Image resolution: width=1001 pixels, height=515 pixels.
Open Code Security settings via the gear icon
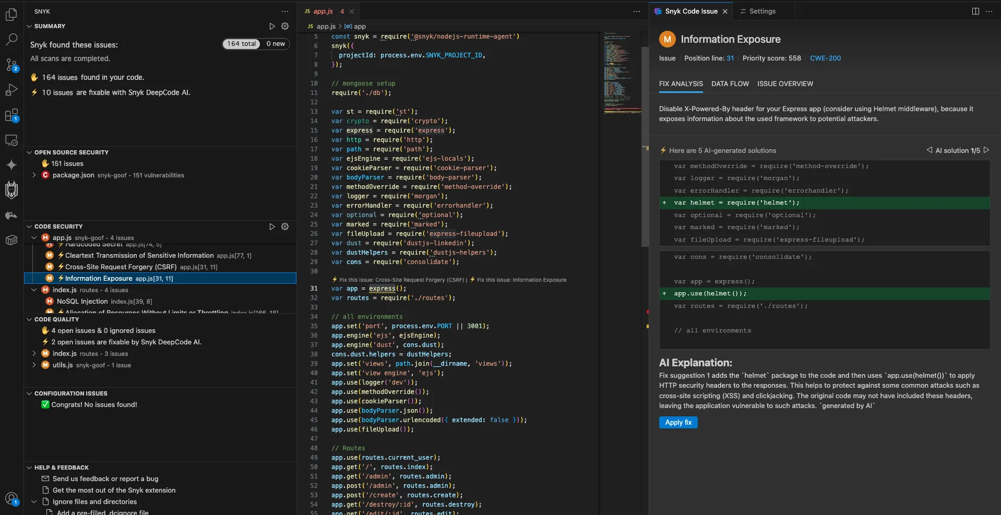[285, 226]
